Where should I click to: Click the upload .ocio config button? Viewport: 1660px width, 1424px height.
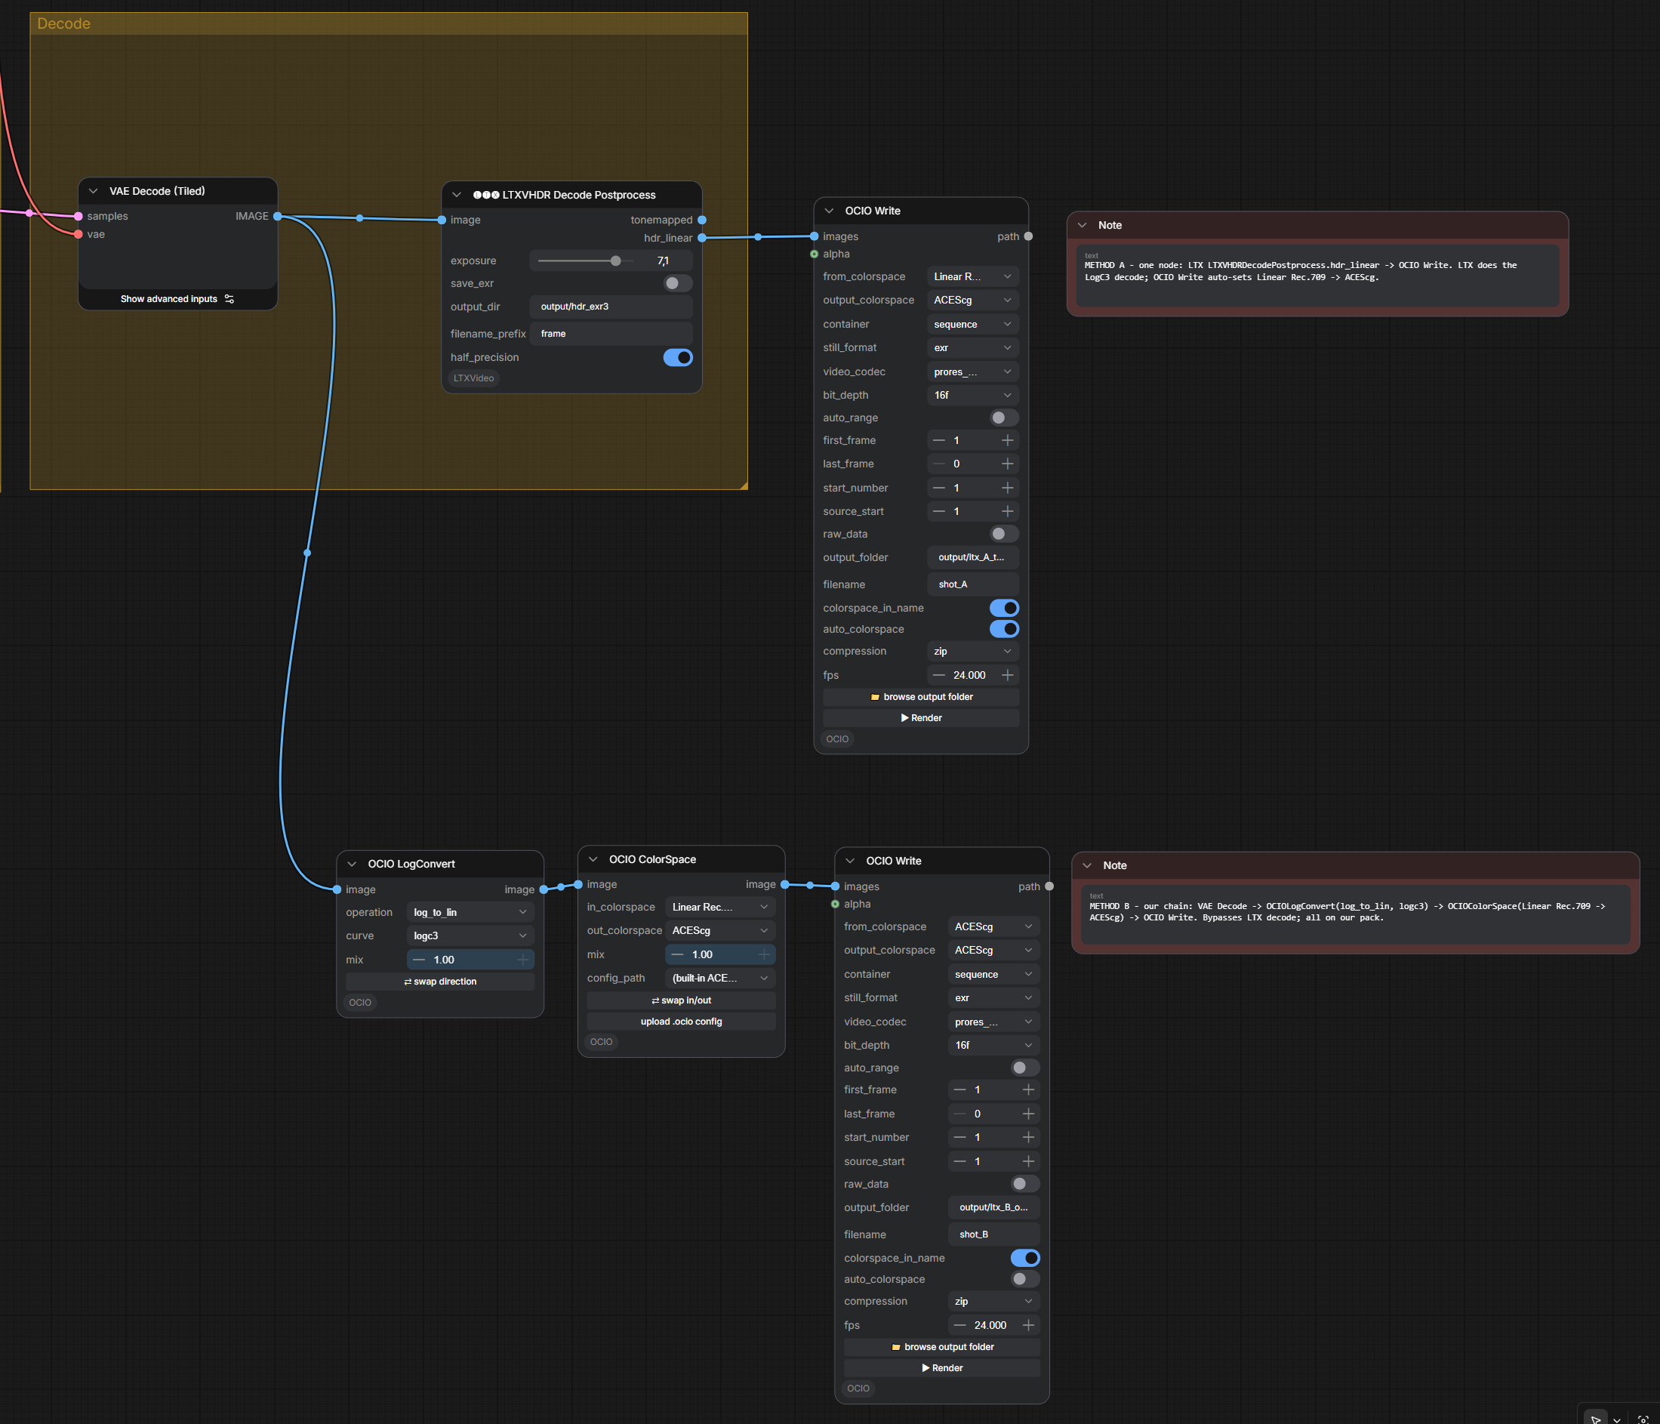point(681,1022)
